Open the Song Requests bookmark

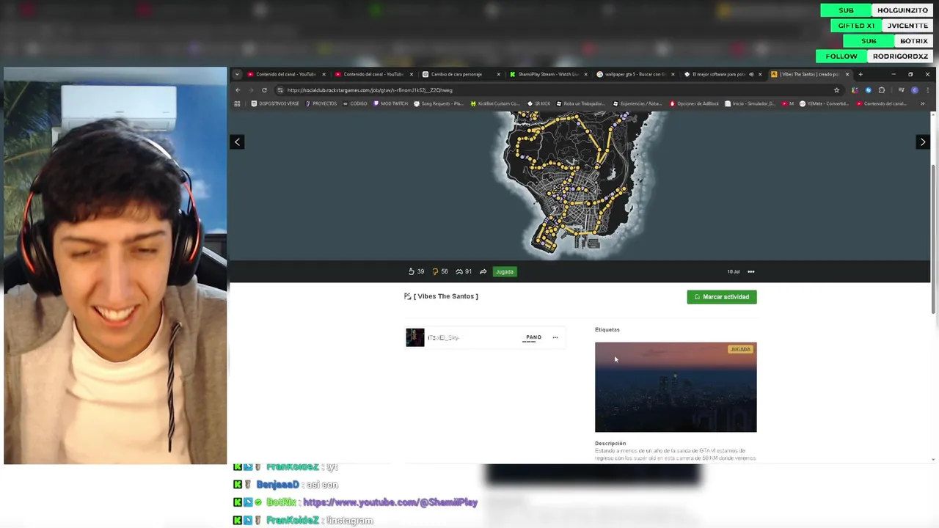tap(439, 103)
